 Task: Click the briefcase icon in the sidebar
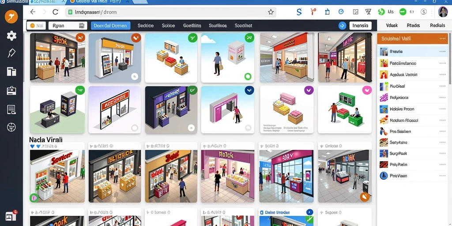click(x=11, y=90)
